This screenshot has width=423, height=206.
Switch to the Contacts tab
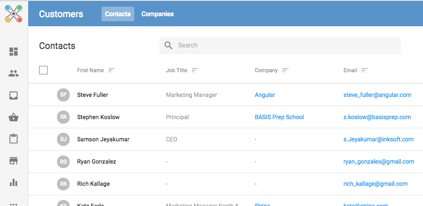(118, 14)
